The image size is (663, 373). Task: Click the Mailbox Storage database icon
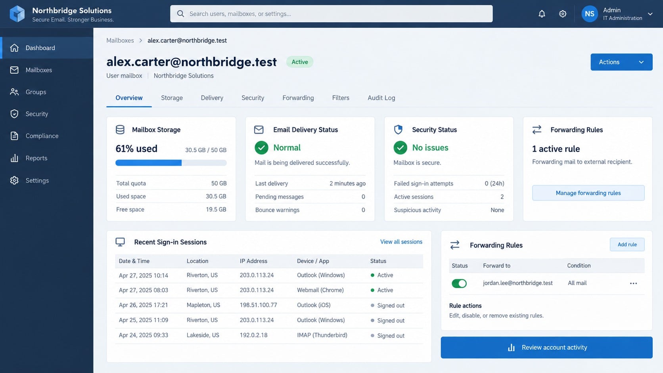pos(120,130)
